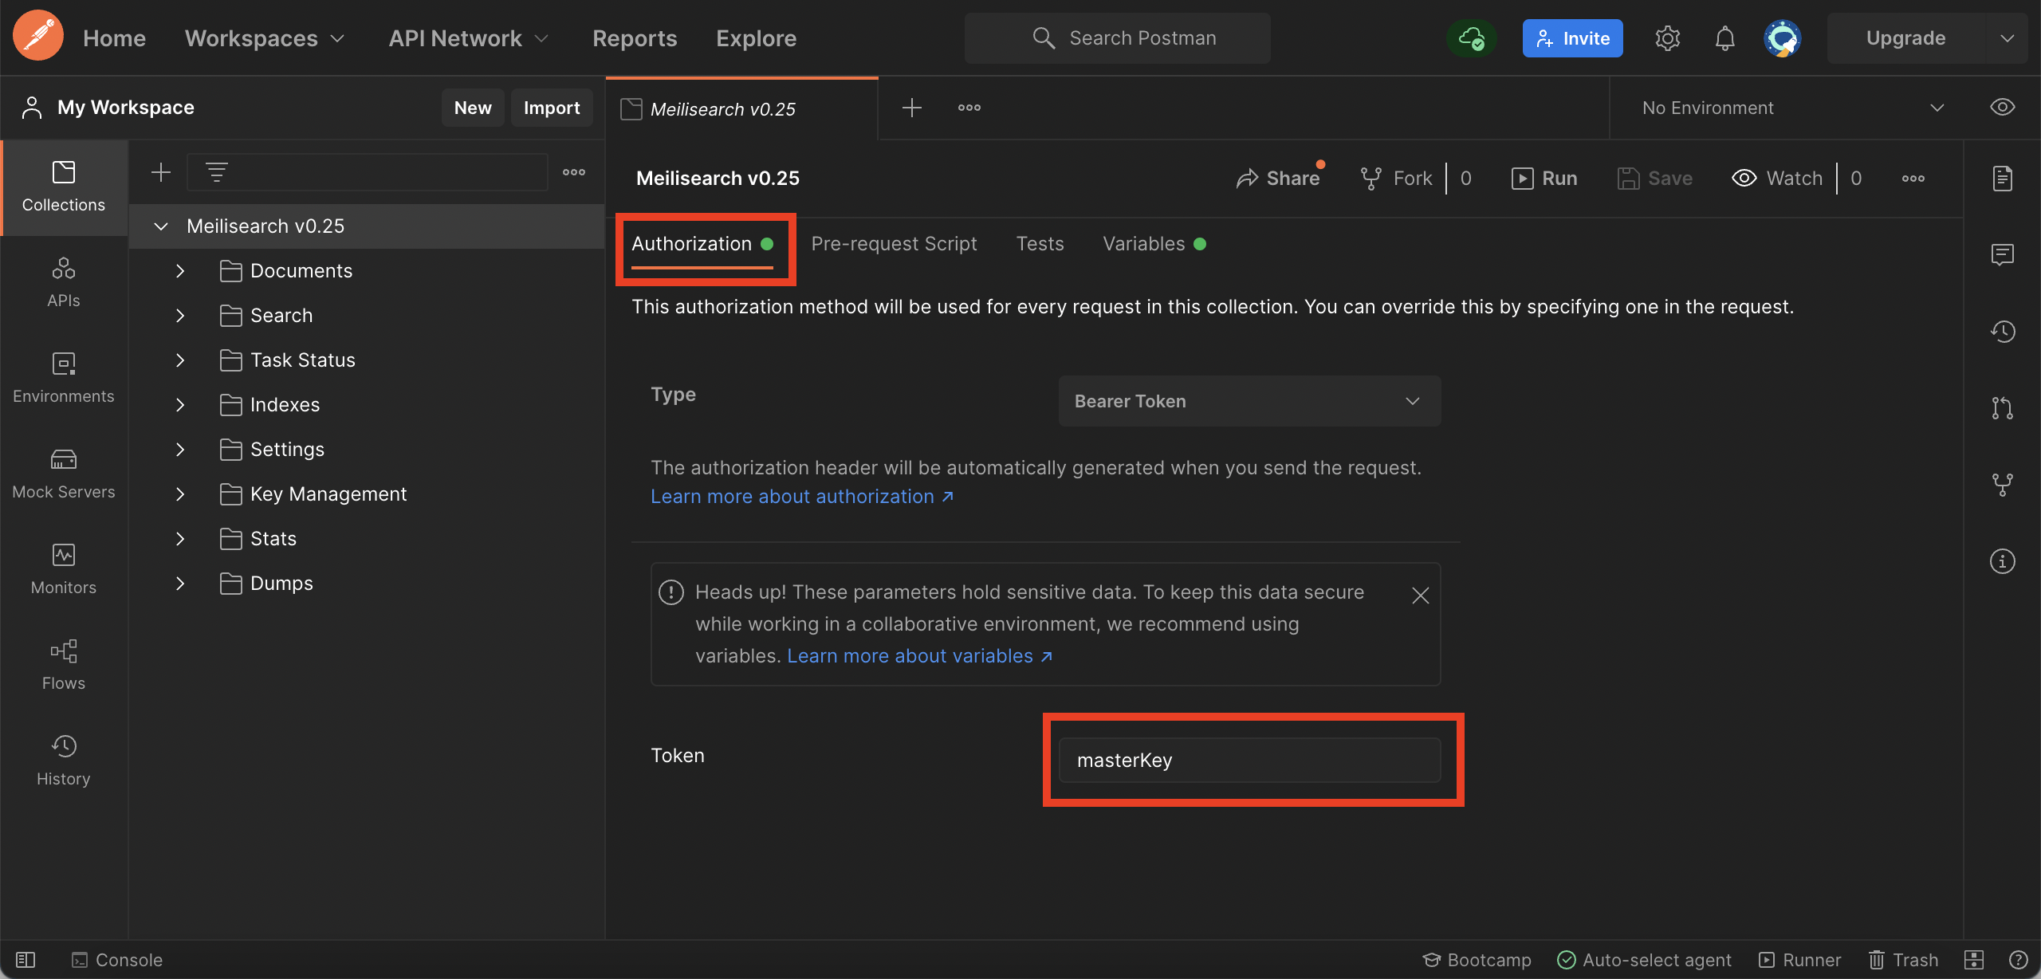Open the Reports menu
This screenshot has height=979, width=2041.
click(x=634, y=37)
